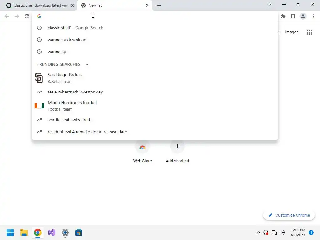Reload the page with the refresh icon
Image resolution: width=320 pixels, height=240 pixels.
coord(27,16)
